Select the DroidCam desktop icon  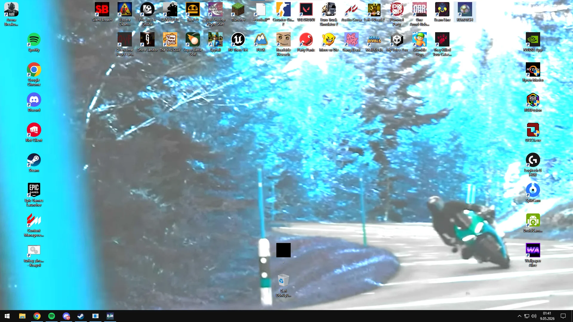(533, 223)
